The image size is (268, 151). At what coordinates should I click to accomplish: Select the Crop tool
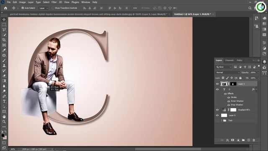pos(4,40)
